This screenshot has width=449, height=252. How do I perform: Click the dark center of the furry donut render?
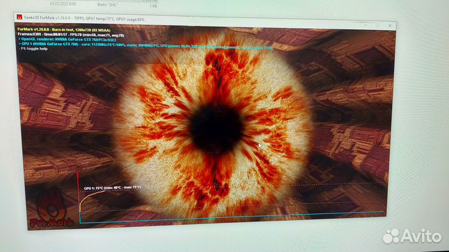(216, 128)
